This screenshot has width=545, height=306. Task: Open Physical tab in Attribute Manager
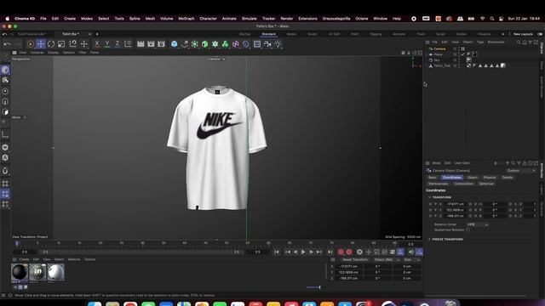click(x=490, y=178)
